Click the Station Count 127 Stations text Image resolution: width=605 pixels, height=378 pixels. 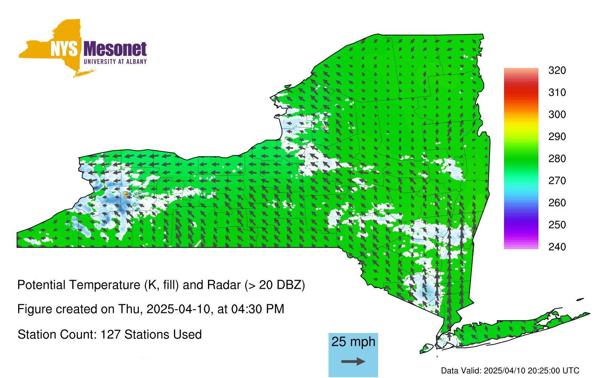point(110,335)
